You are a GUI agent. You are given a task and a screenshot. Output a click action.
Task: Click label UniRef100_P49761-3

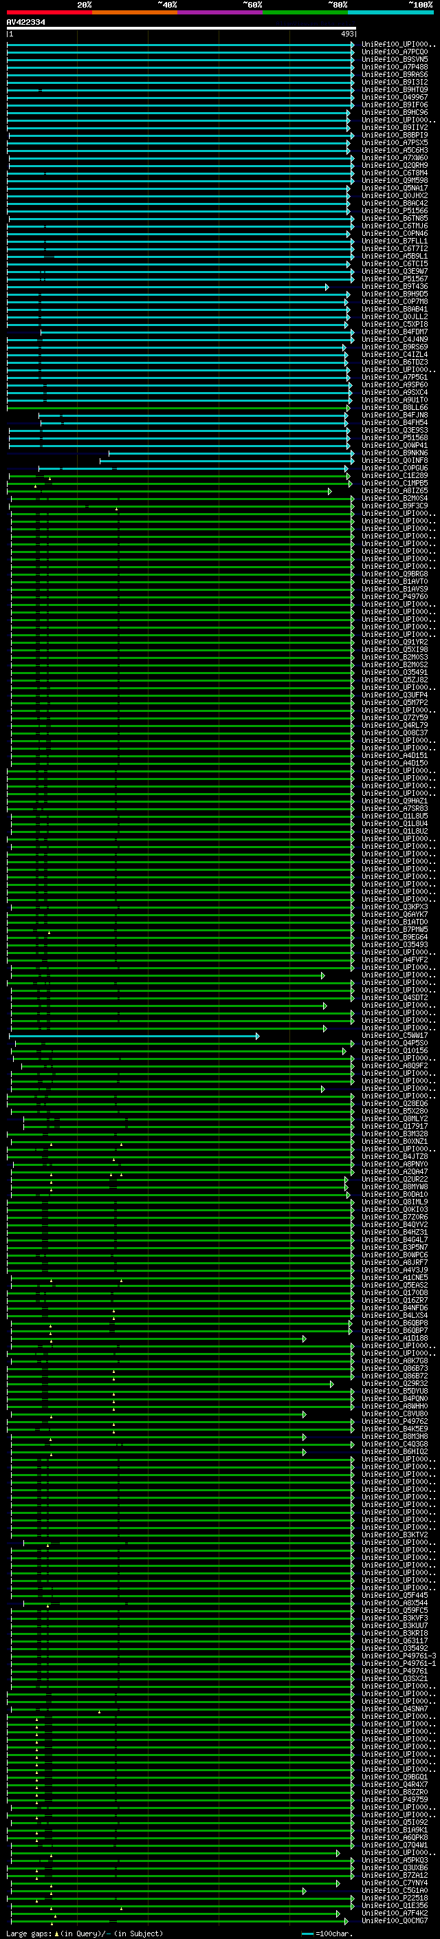point(399,1655)
